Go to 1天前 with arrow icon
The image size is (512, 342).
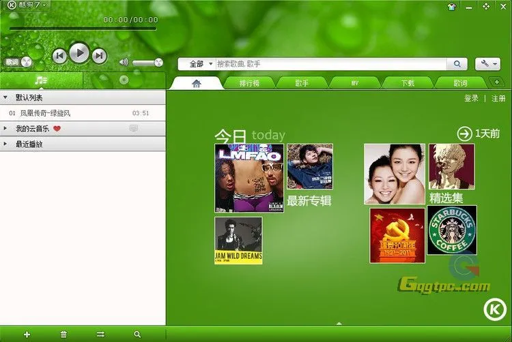[x=479, y=134]
